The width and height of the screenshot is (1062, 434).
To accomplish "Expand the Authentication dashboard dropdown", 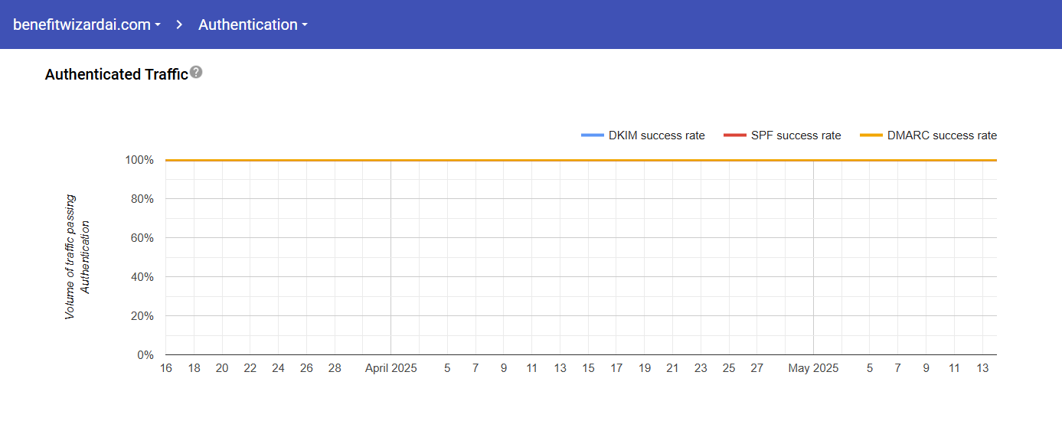I will click(x=253, y=24).
